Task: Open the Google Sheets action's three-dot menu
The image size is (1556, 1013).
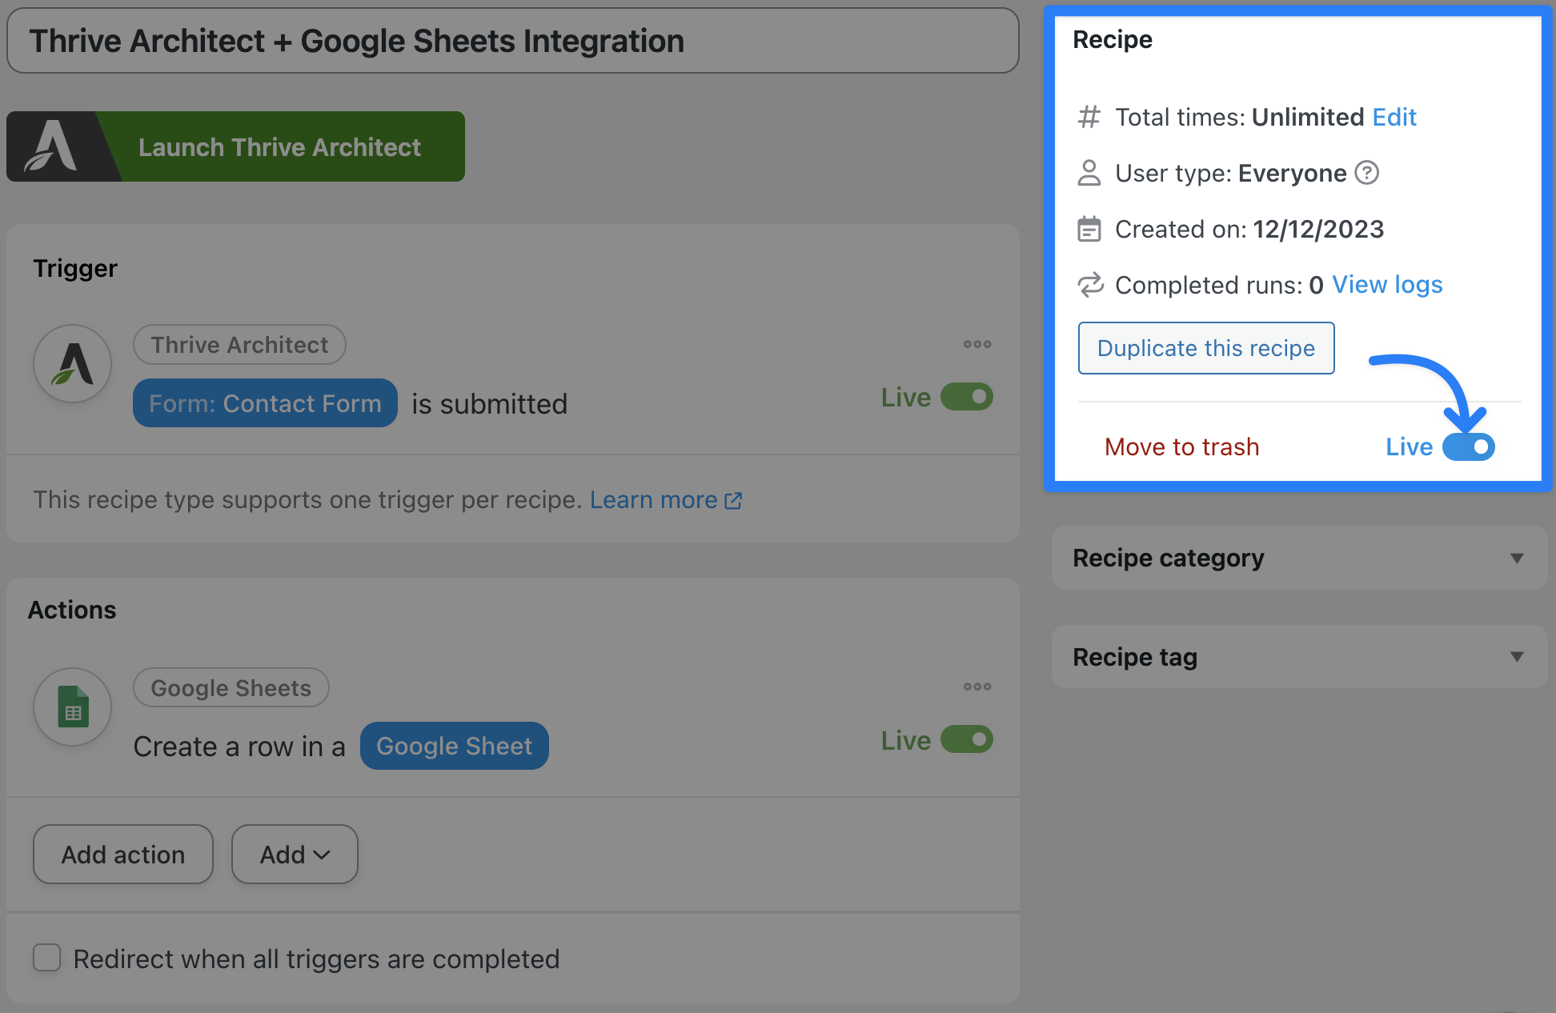Action: pos(977,687)
